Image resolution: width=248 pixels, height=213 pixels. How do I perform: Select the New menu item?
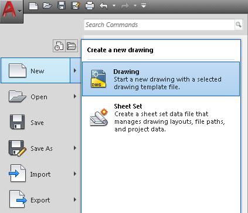pyautogui.click(x=35, y=70)
